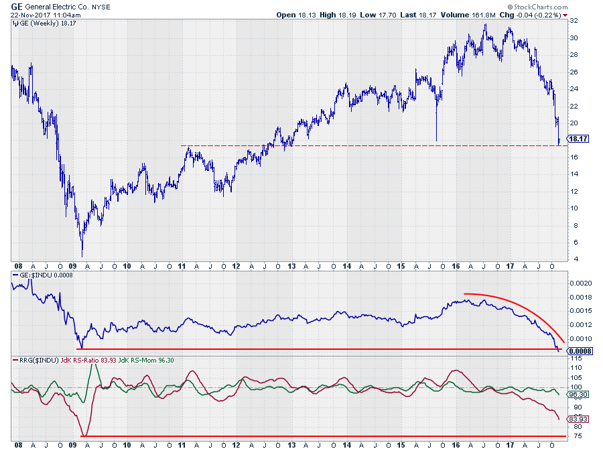603x451 pixels.
Task: Click the 115 RRG axis label
Action: pos(576,359)
